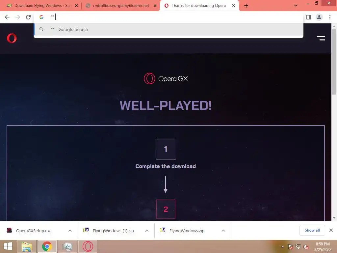
Task: Click the Google icon in address bar
Action: click(41, 17)
